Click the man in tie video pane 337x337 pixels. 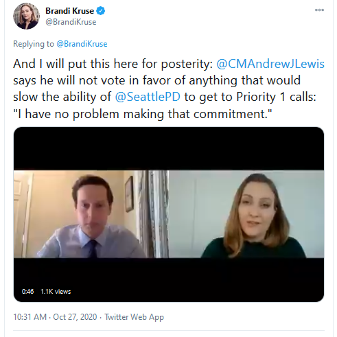(x=91, y=214)
